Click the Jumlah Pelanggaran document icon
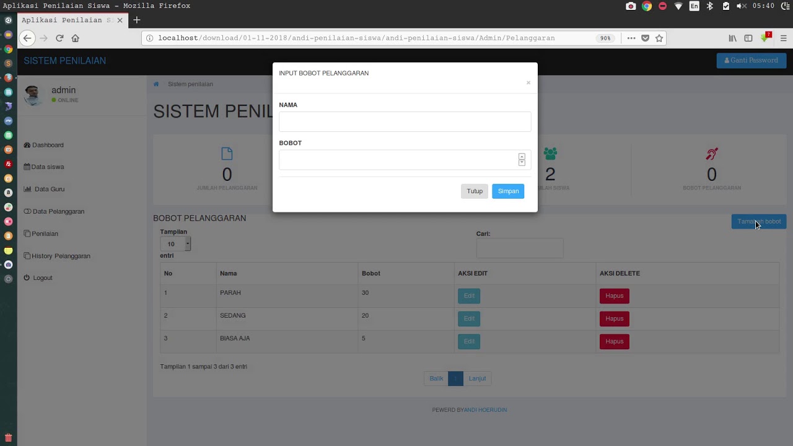Viewport: 793px width, 446px height. 227,154
